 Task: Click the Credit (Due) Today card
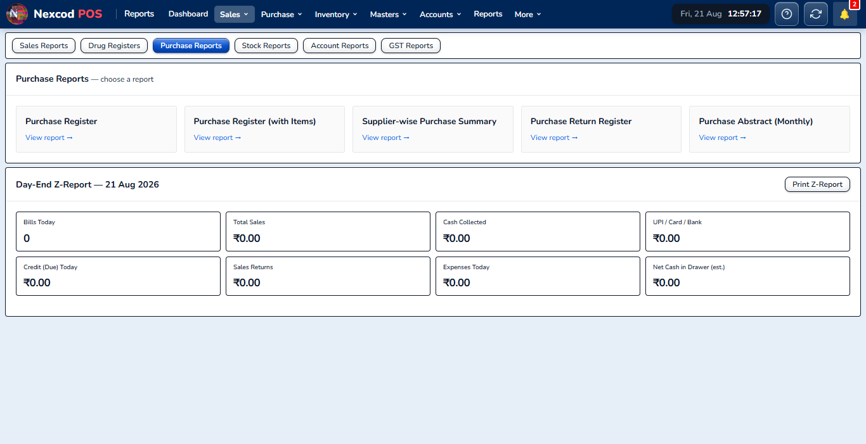[118, 276]
